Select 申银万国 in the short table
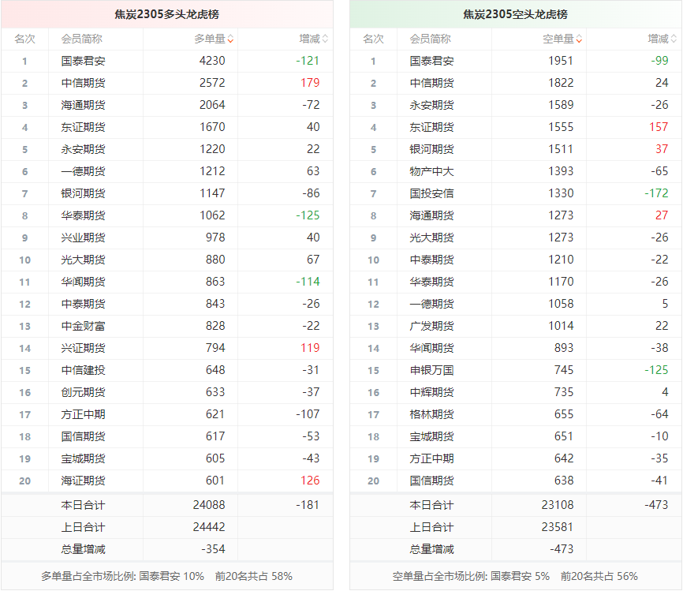The width and height of the screenshot is (683, 591). (431, 370)
